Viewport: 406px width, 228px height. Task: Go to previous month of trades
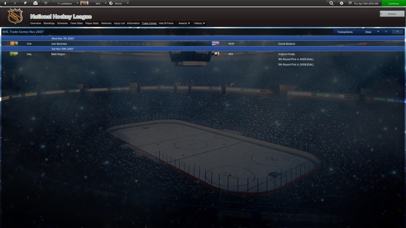(x=386, y=32)
